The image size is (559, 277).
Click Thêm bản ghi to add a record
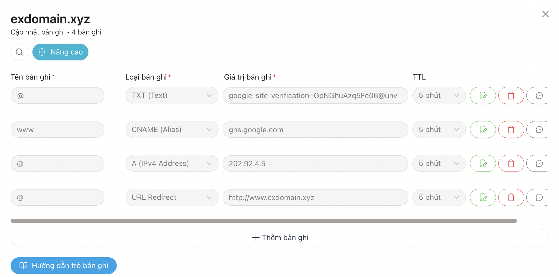[x=279, y=238]
